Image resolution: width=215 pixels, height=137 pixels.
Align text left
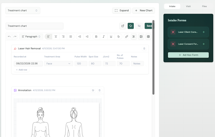[48, 37]
